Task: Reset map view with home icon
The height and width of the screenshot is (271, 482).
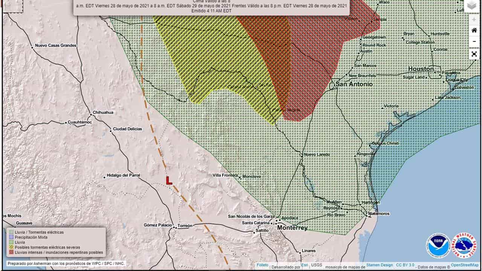Action: coord(474,31)
